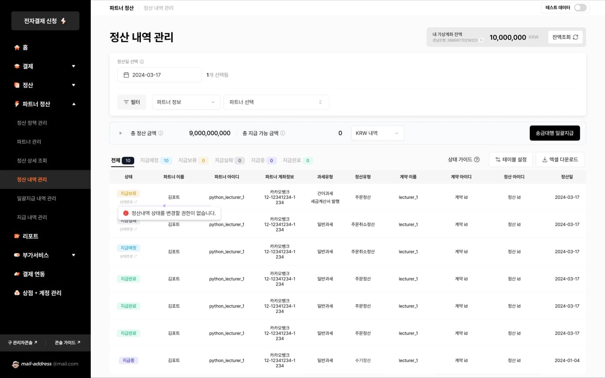605x378 pixels.
Task: Open 일괄지급 내역 관리 in the sidebar
Action: click(36, 198)
